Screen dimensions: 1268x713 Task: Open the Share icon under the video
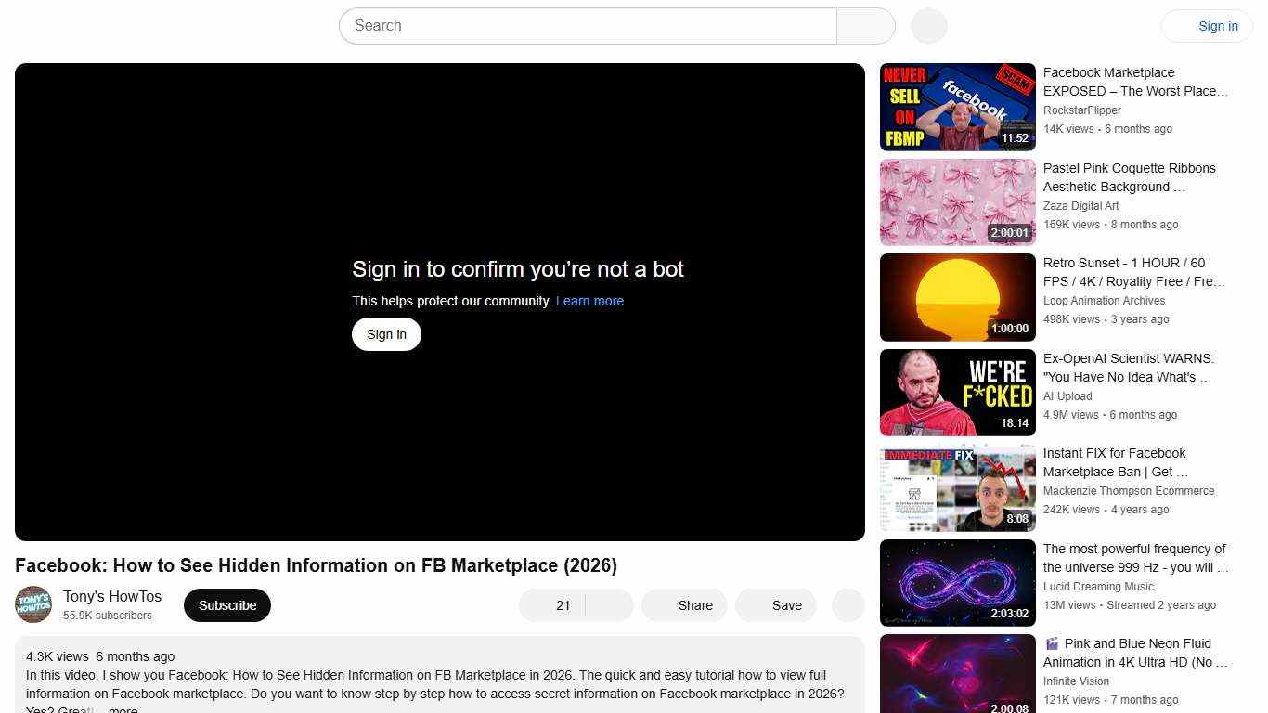684,604
